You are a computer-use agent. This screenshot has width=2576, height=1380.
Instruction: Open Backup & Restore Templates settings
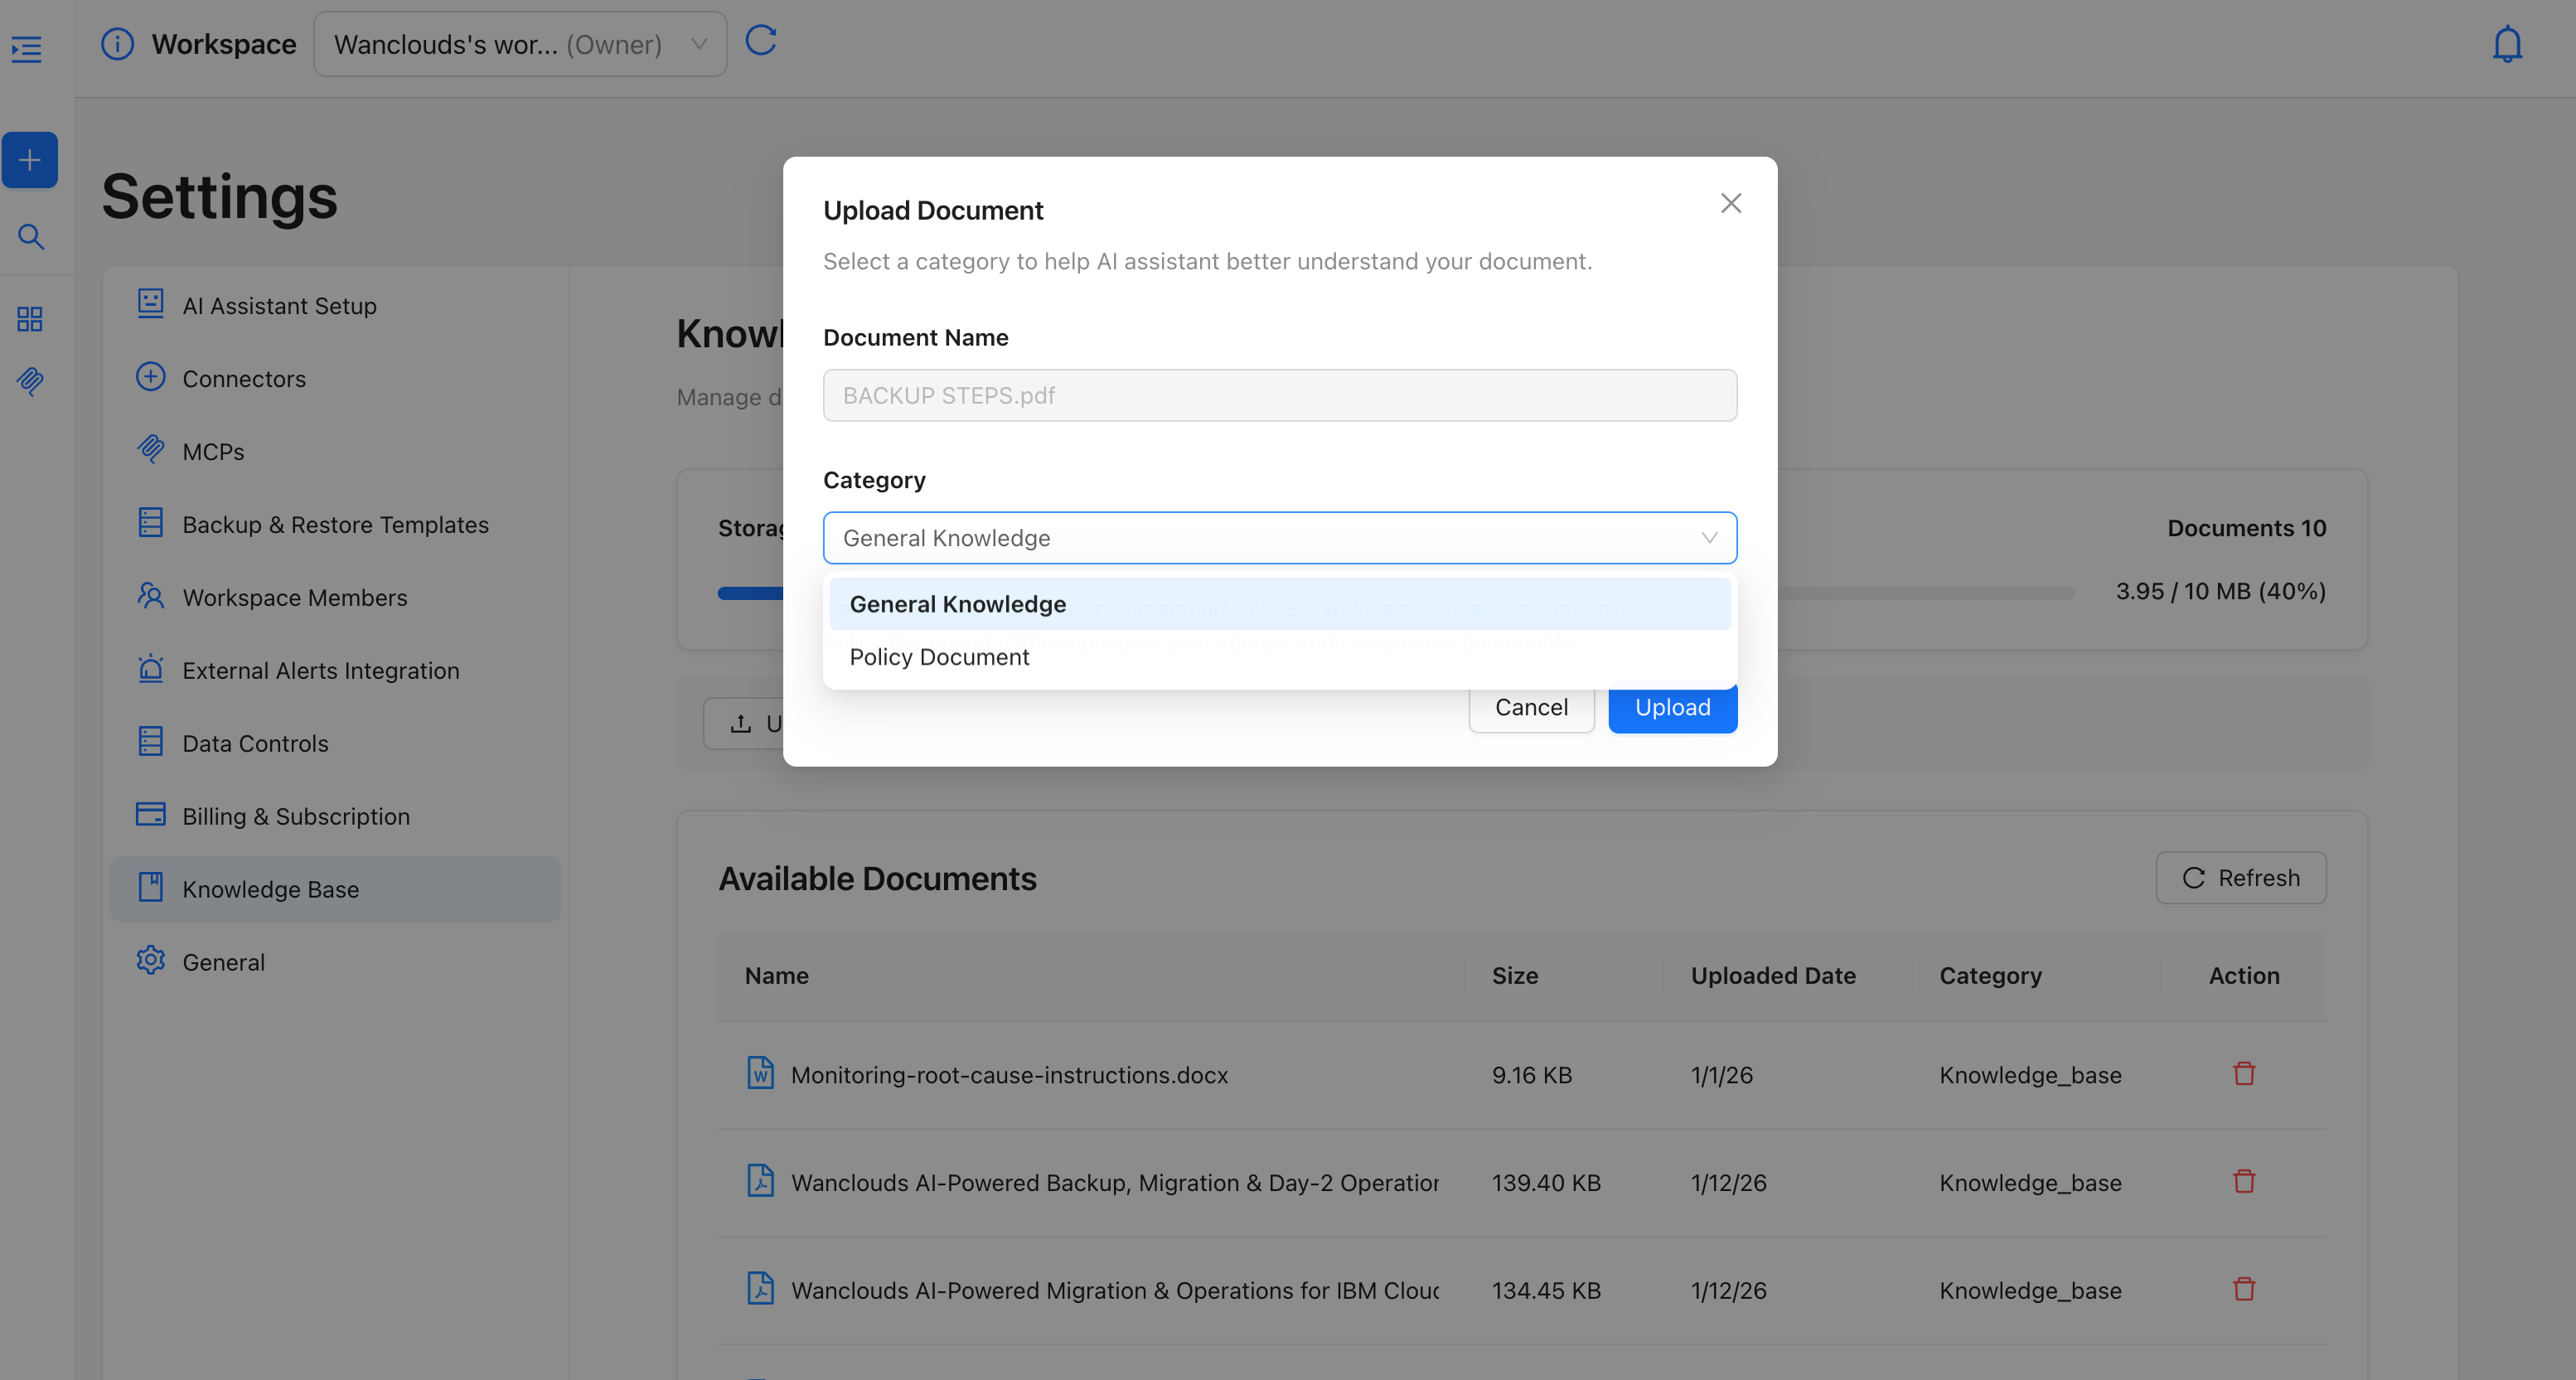click(x=335, y=525)
